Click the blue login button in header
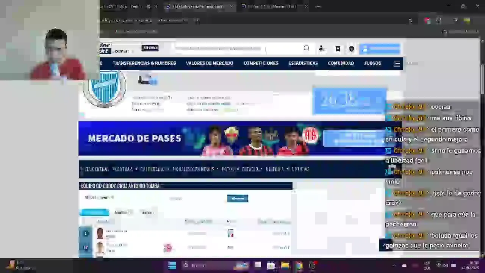The image size is (485, 273). (379, 49)
